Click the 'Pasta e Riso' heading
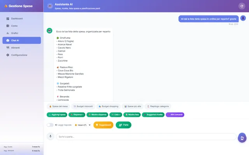Screen dimensions: 249x155 coord(65,67)
